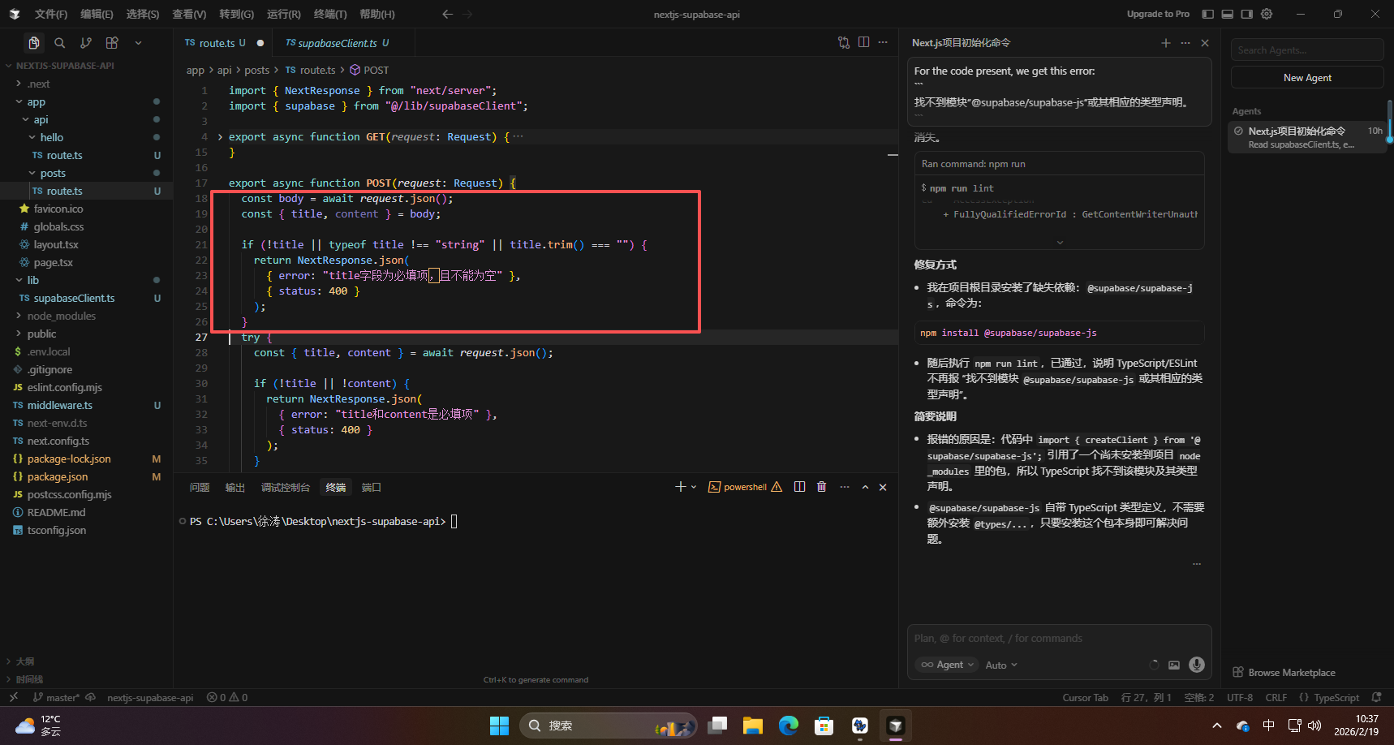Start a new chat with plus icon
Image resolution: width=1394 pixels, height=745 pixels.
click(x=1166, y=43)
